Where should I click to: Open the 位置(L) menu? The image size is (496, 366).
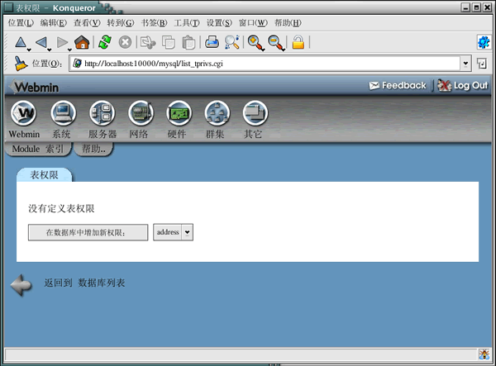click(21, 23)
